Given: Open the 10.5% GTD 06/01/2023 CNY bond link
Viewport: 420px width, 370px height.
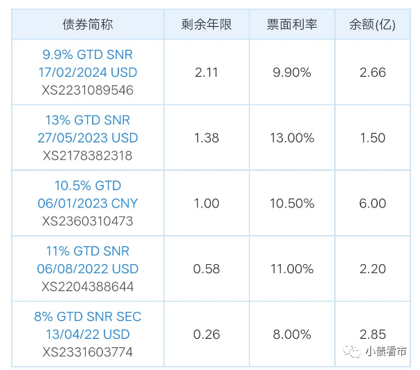Looking at the screenshot, I should click(x=88, y=194).
